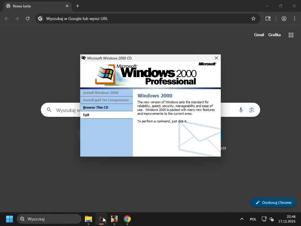Close the Microsoft Windows 2000 CD dialog
This screenshot has width=301, height=226.
[x=216, y=58]
